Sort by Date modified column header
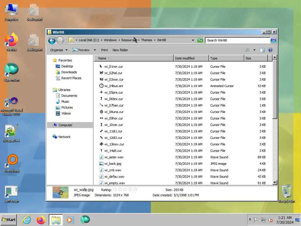Screen dimensions: 301x226 click(191, 58)
